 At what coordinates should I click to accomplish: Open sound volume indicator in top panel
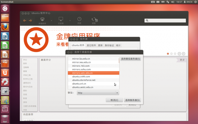173,2
